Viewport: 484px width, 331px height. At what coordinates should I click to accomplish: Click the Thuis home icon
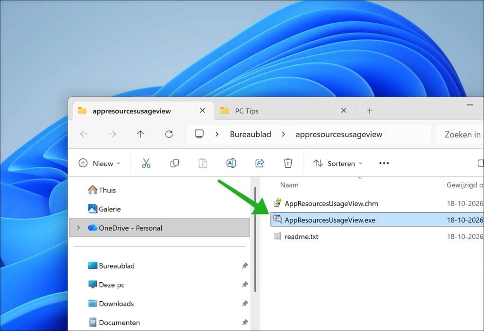(x=92, y=190)
